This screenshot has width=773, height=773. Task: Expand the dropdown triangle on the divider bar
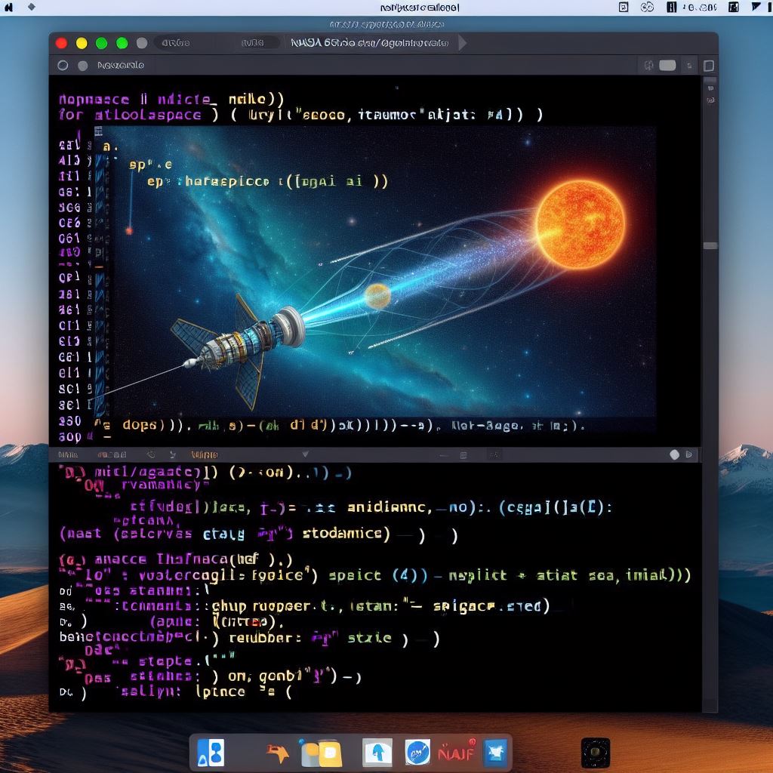coord(305,454)
